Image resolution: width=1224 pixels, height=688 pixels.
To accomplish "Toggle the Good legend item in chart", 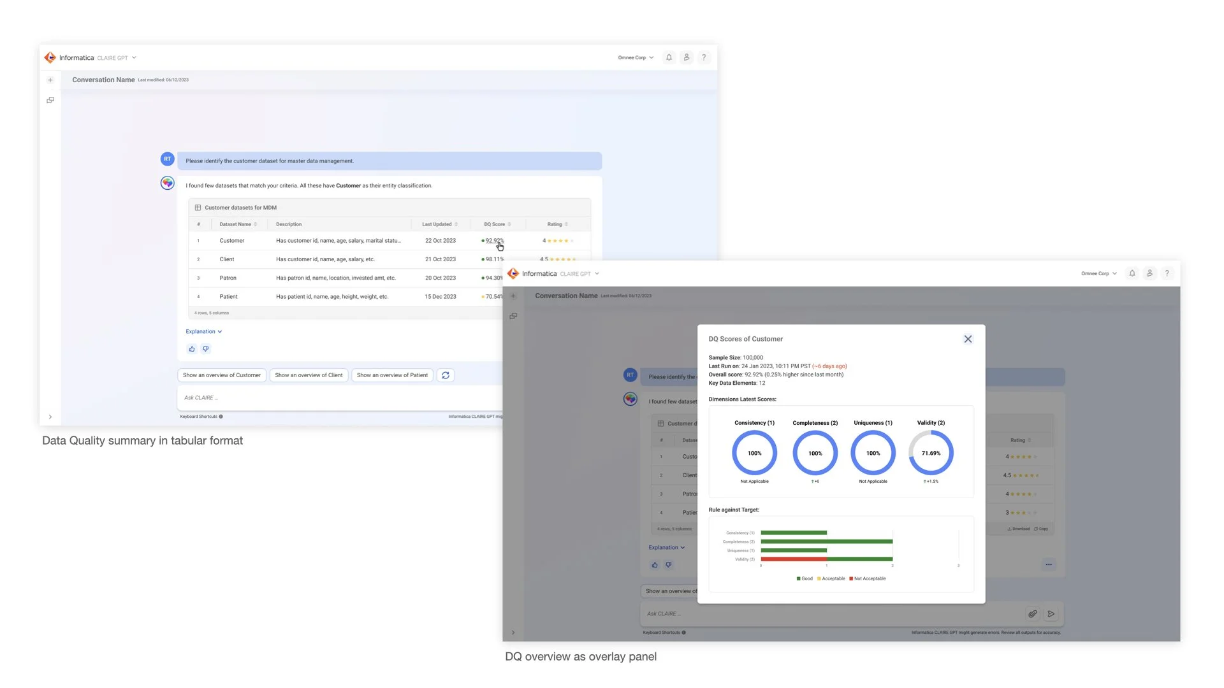I will click(x=805, y=578).
